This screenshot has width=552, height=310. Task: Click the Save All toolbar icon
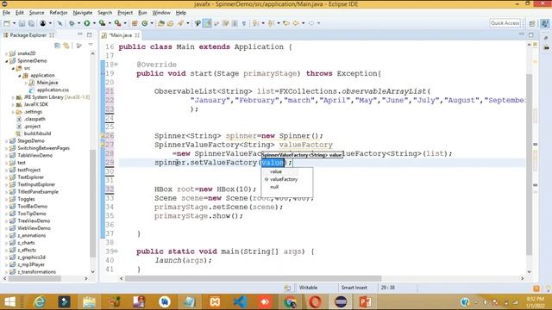click(31, 23)
